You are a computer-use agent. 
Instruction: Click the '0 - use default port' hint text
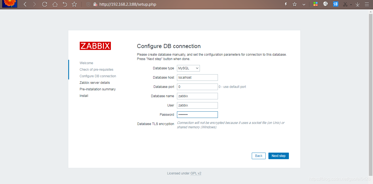click(x=232, y=87)
